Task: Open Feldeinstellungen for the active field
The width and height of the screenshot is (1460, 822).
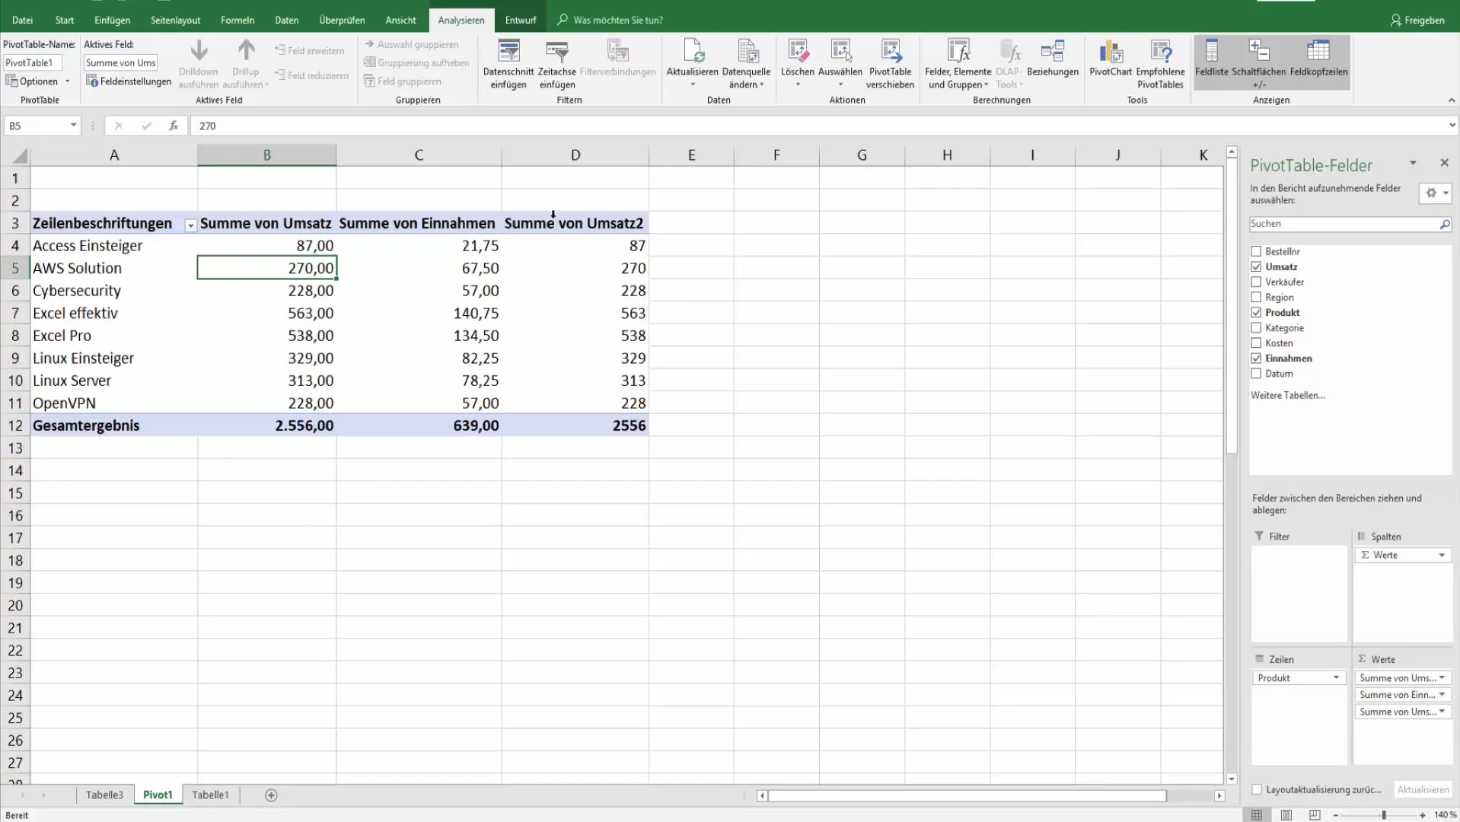Action: click(129, 81)
